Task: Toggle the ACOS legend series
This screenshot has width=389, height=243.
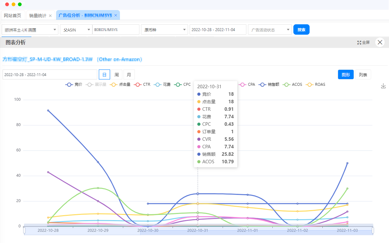Action: pyautogui.click(x=292, y=85)
